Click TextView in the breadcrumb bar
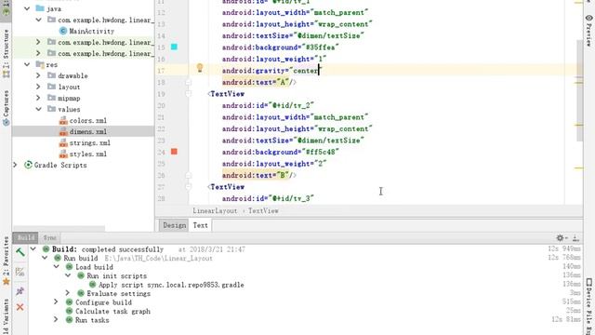595x335 pixels. (263, 211)
